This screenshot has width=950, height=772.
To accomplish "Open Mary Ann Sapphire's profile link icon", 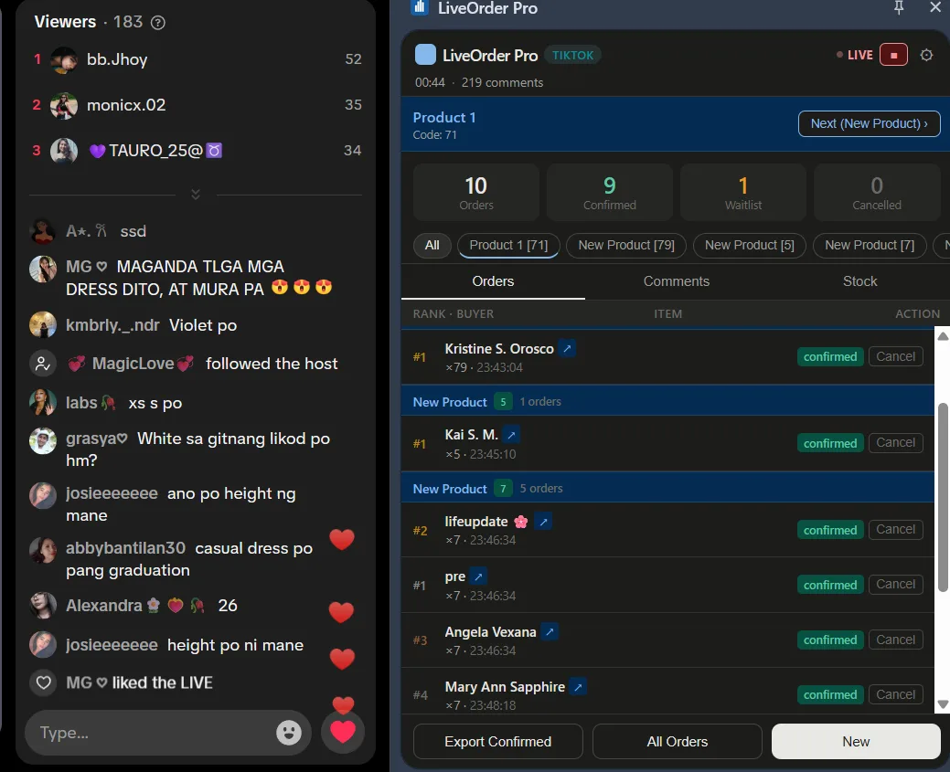I will (578, 687).
